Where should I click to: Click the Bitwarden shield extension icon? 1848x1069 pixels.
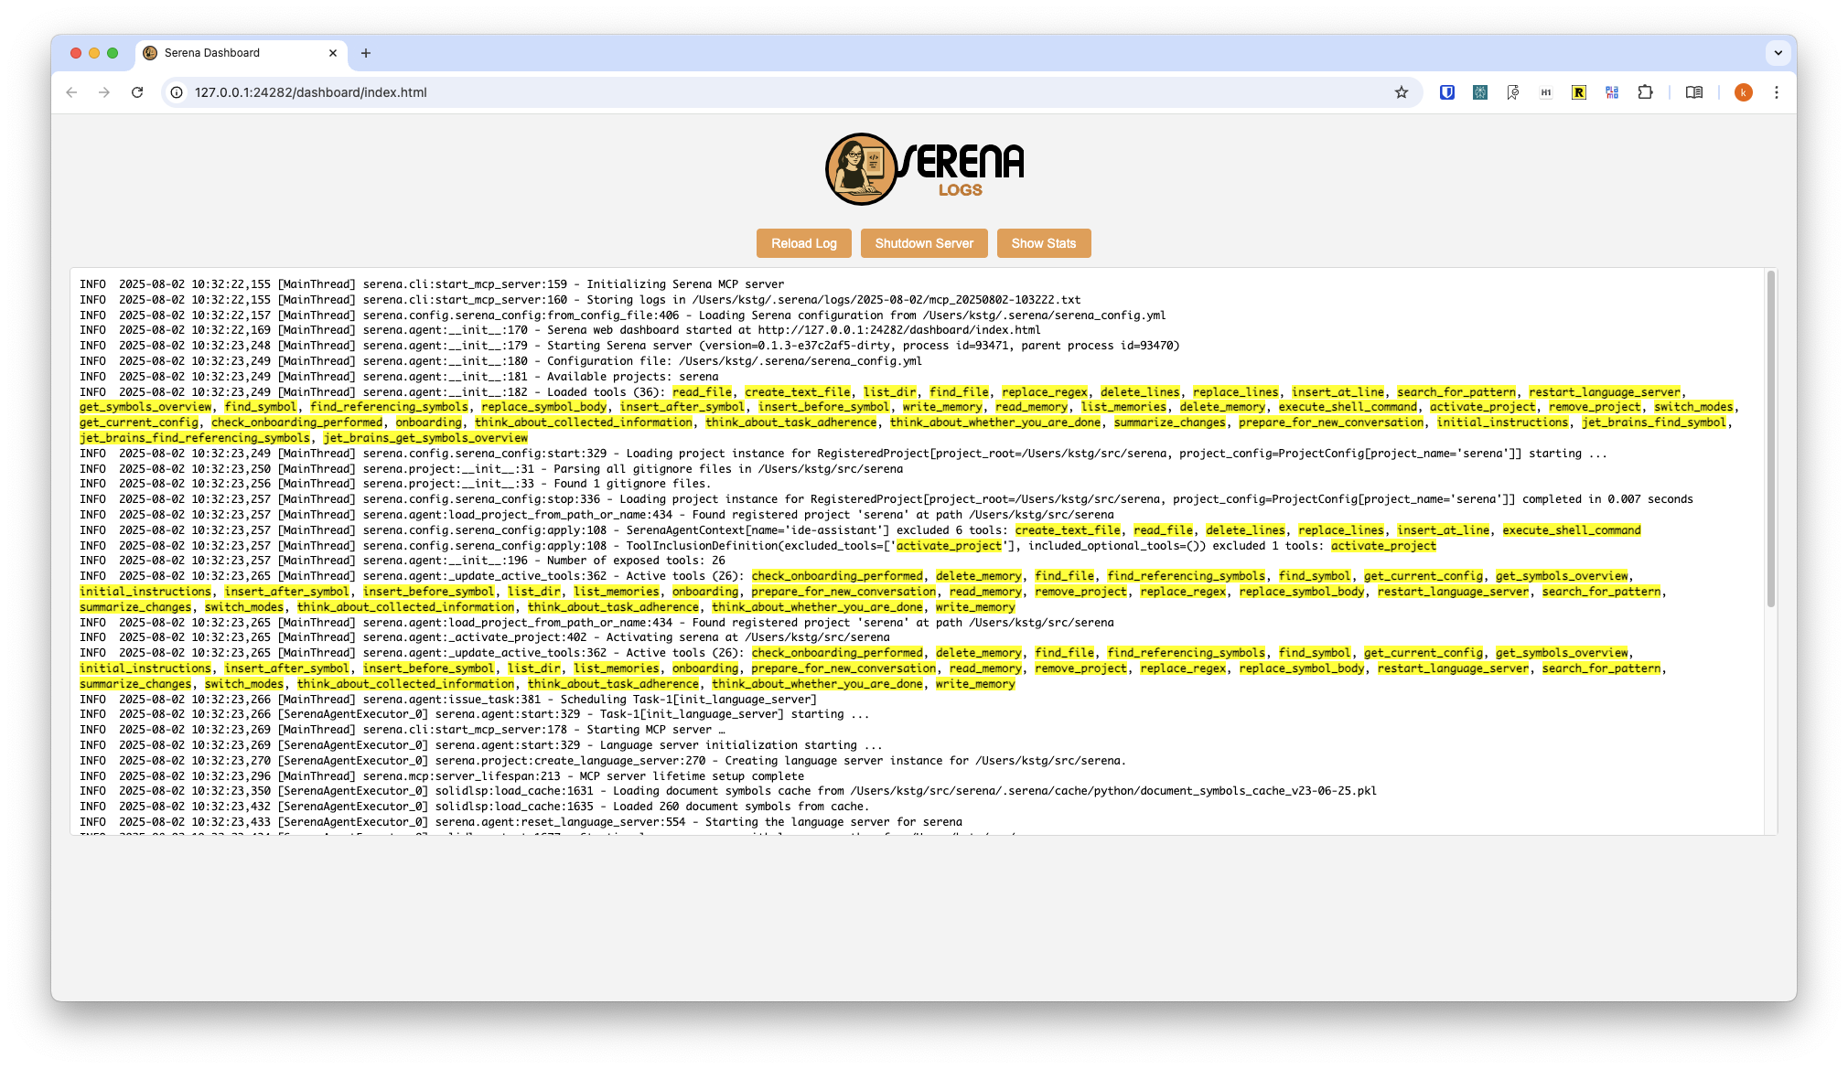pos(1447,92)
